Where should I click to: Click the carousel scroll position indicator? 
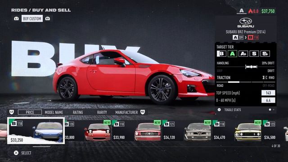click(x=41, y=147)
